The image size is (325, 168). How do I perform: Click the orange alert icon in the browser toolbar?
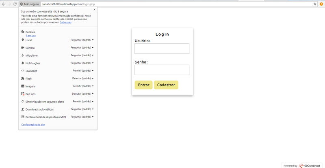pyautogui.click(x=321, y=4)
